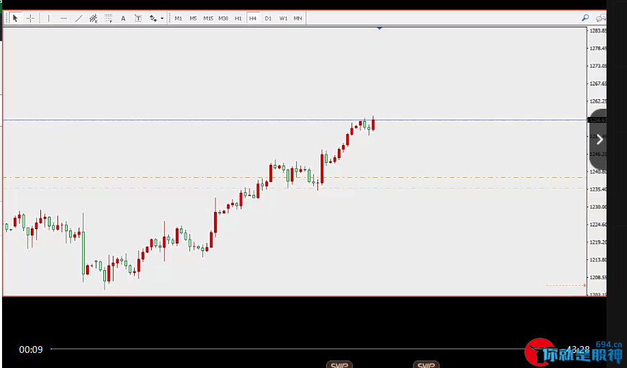Select the equidistant channel tool
The height and width of the screenshot is (368, 627).
(93, 18)
